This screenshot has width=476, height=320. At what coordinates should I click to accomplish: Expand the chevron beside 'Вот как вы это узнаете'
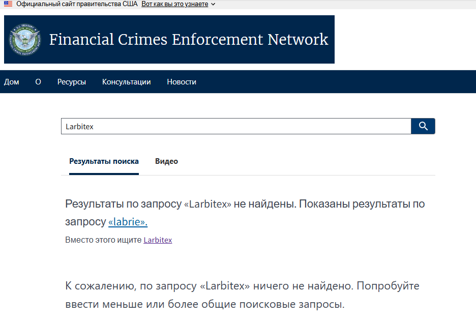pos(213,4)
